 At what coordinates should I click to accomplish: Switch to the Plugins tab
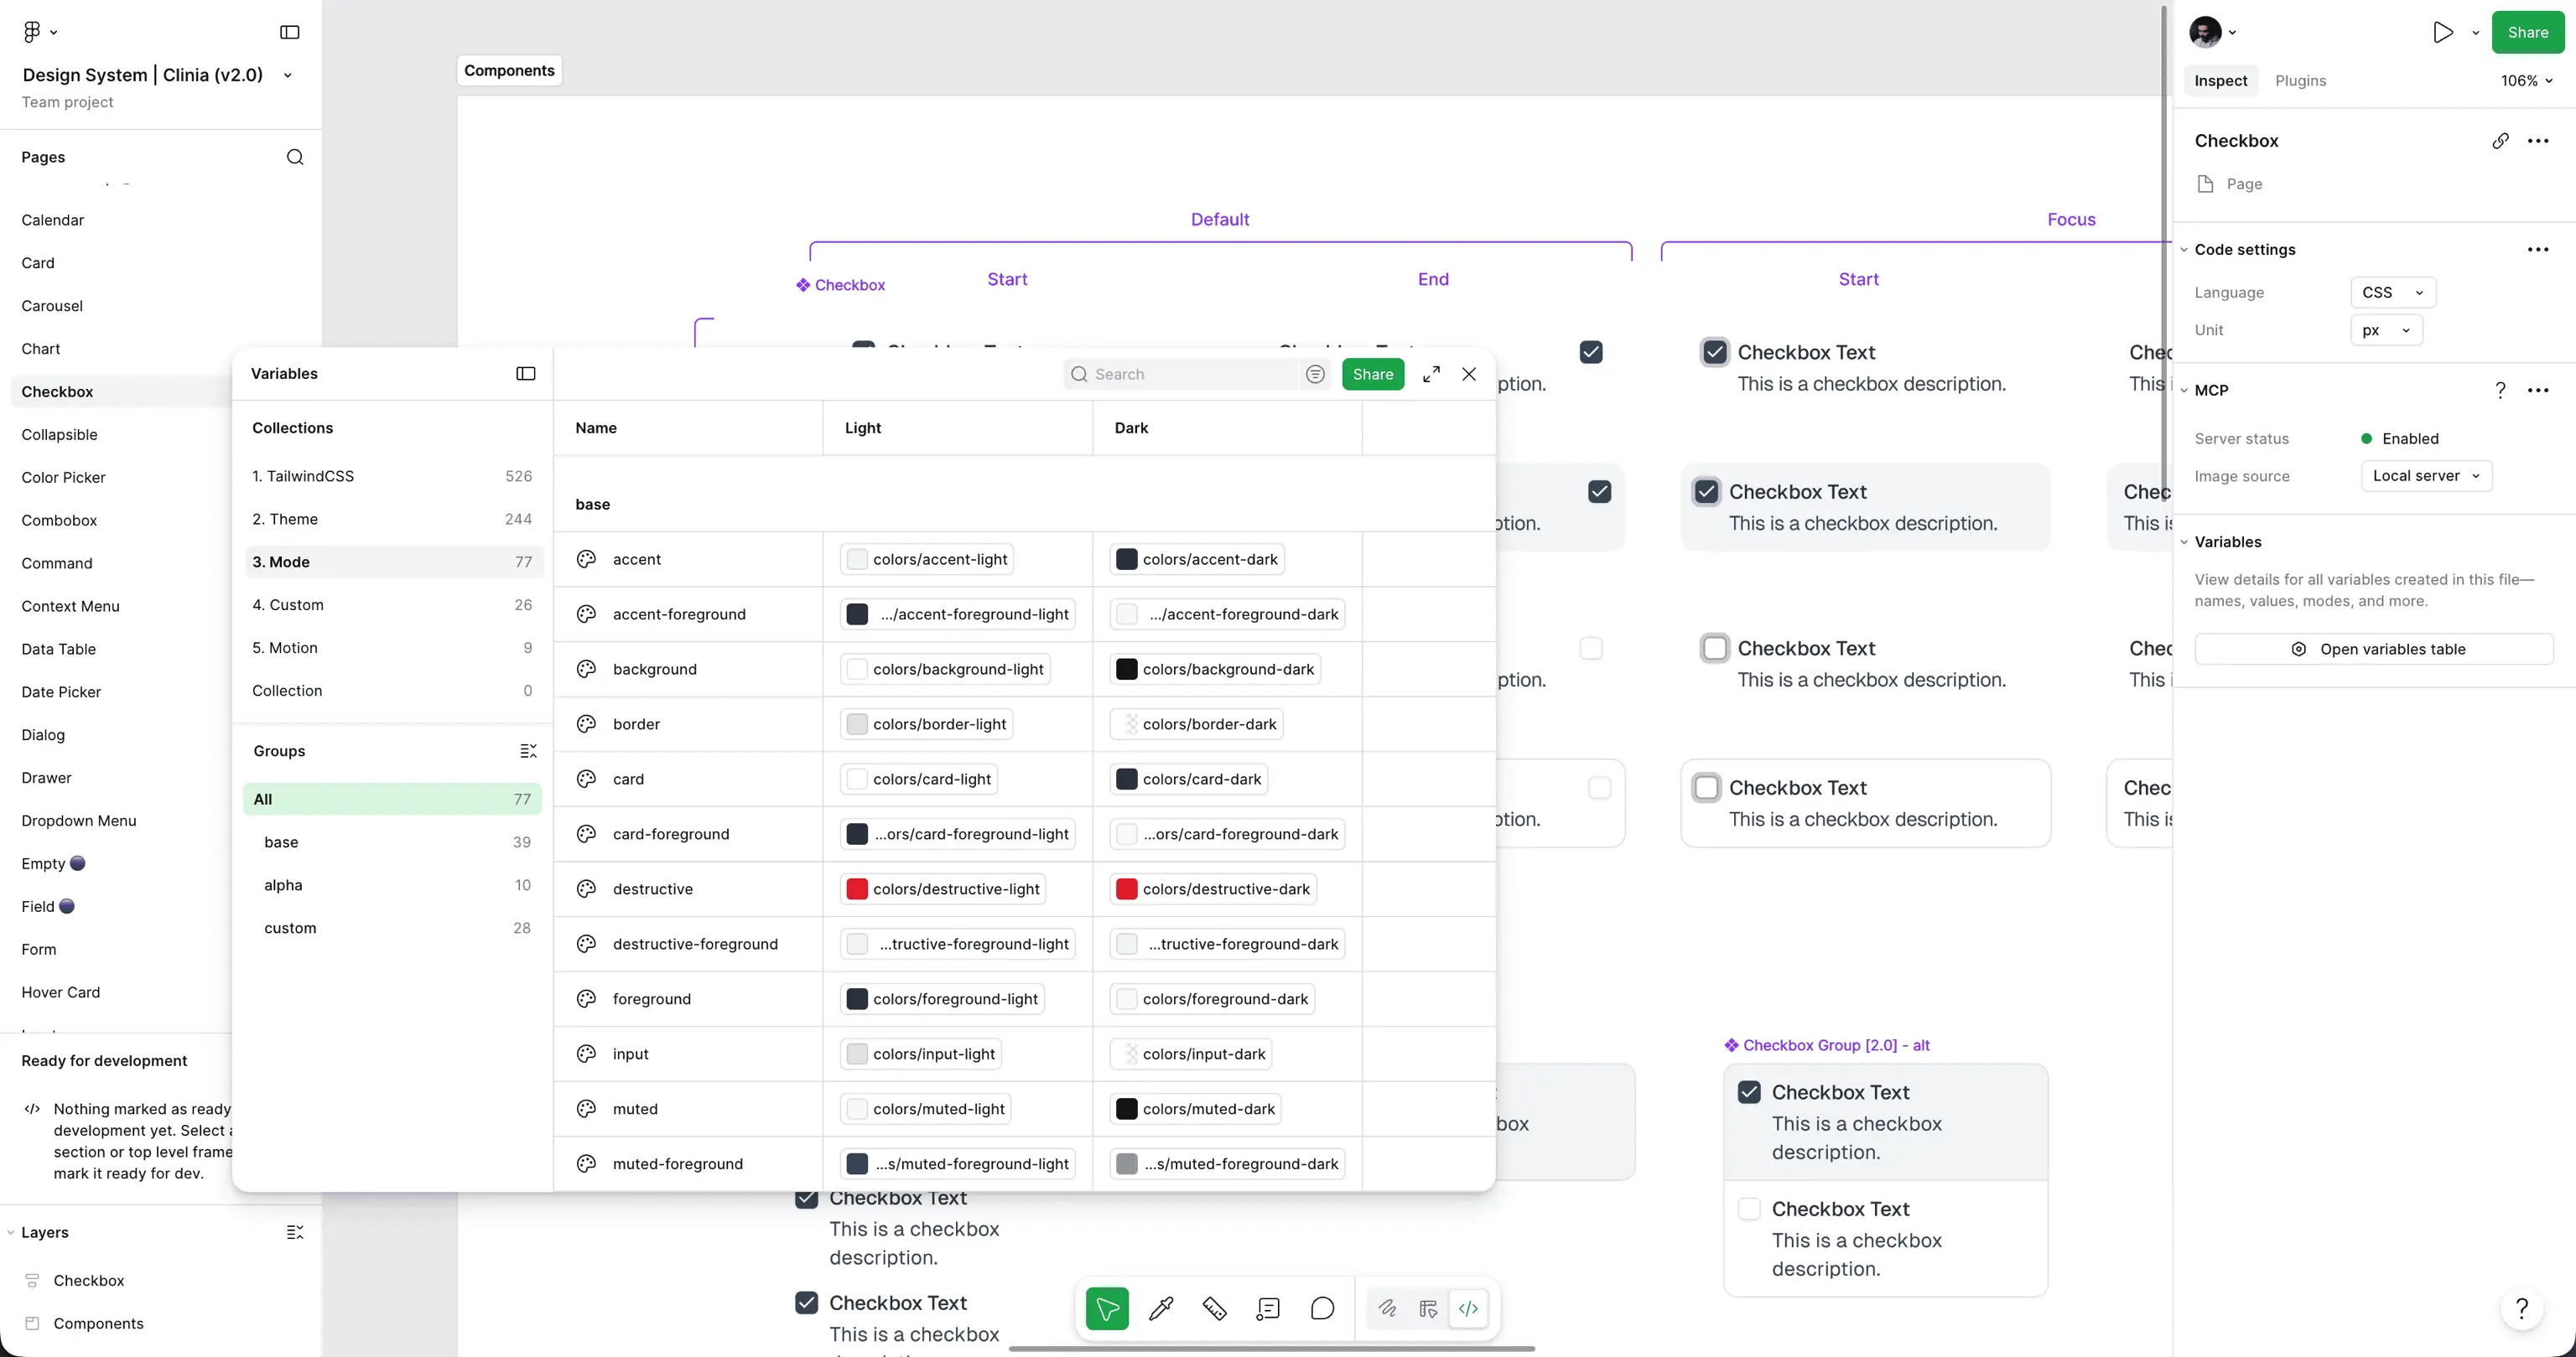tap(2300, 81)
